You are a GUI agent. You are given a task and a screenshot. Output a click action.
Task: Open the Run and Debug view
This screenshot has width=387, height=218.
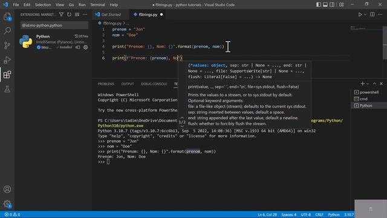(x=7, y=60)
